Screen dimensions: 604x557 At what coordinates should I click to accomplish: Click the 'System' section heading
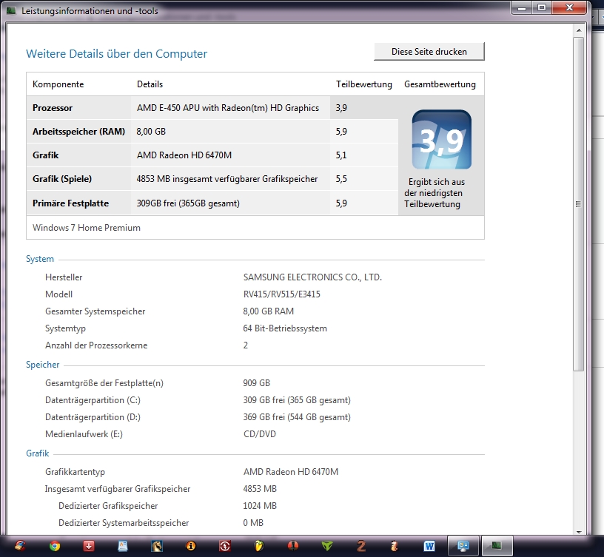coord(40,259)
